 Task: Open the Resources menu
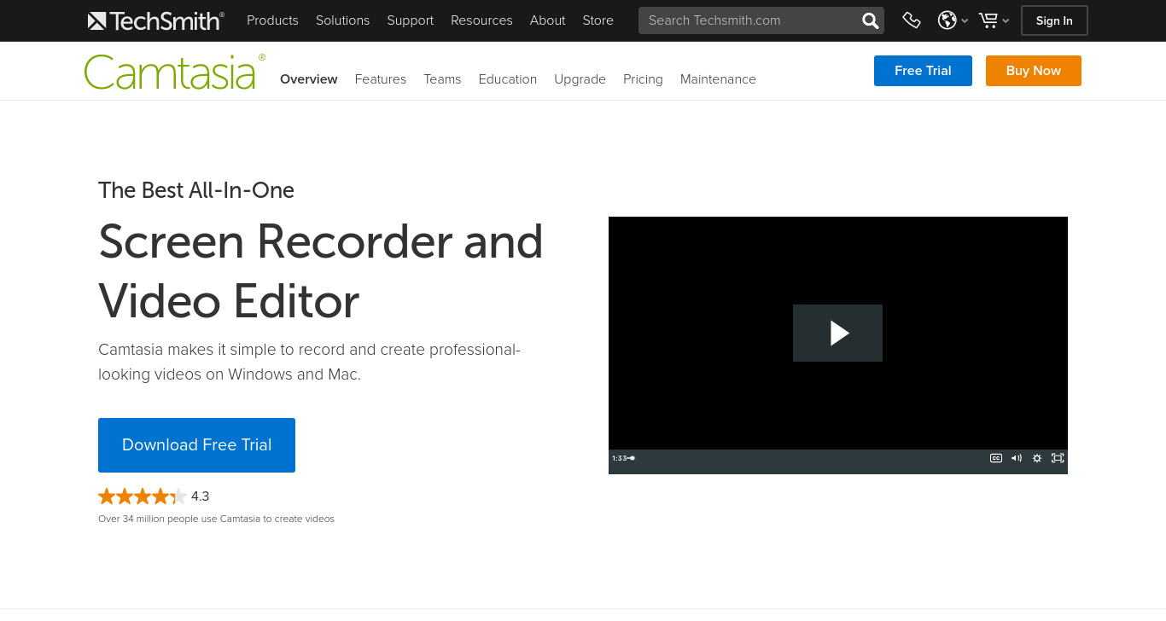click(481, 20)
